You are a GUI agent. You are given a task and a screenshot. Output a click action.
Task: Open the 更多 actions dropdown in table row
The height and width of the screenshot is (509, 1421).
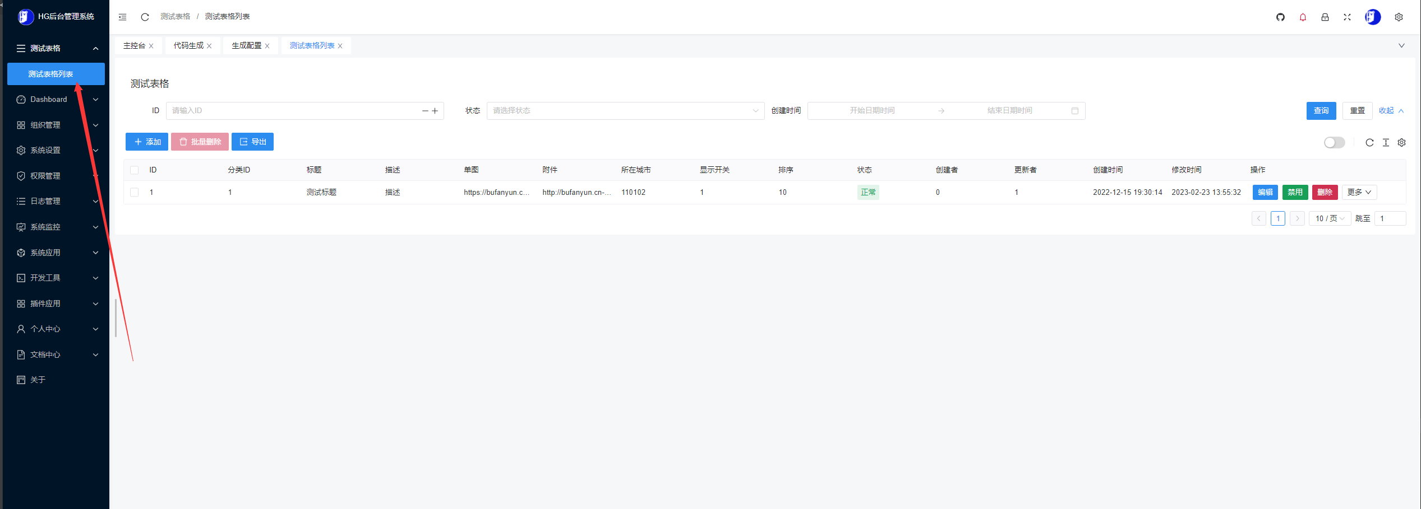coord(1358,192)
